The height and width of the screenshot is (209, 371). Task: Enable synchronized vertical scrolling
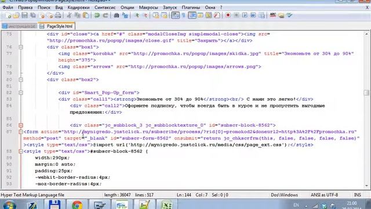156,16
